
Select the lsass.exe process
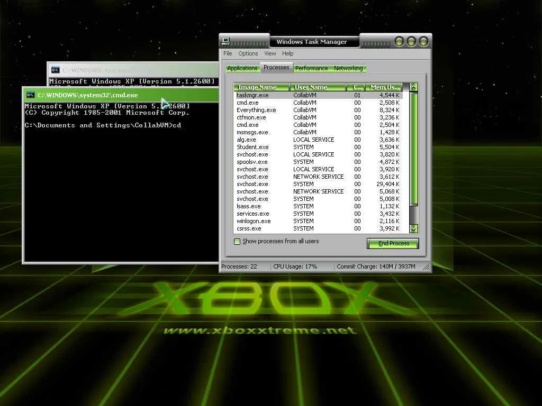pos(318,206)
